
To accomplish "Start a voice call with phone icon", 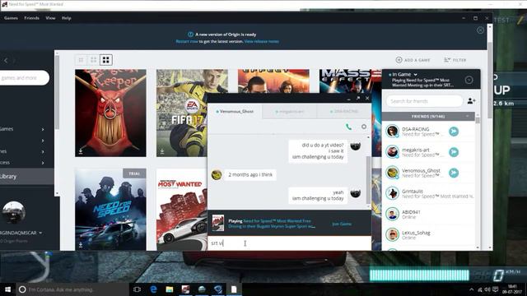I will tap(349, 127).
